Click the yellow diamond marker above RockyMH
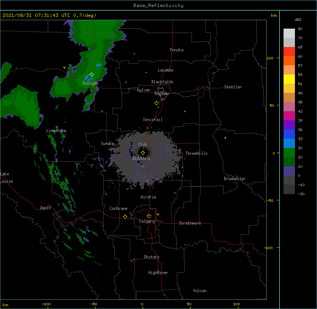This screenshot has width=317, height=309. click(x=92, y=75)
